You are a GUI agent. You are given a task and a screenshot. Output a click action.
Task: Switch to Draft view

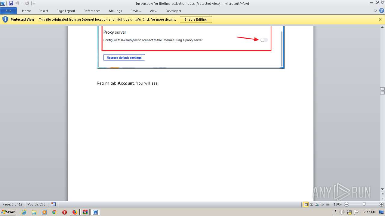(327, 204)
